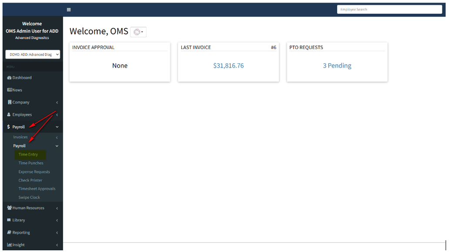This screenshot has height=252, width=449.
Task: Open the DEMO: ADD: Advanced Diag dropdown
Action: click(x=32, y=54)
